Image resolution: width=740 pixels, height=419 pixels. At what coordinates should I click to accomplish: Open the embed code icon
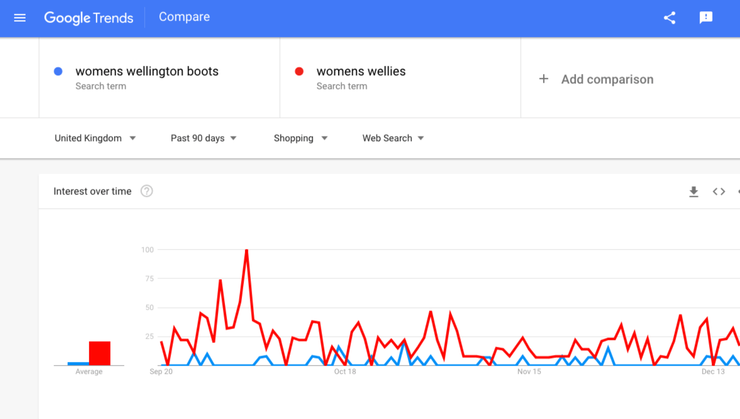(719, 192)
